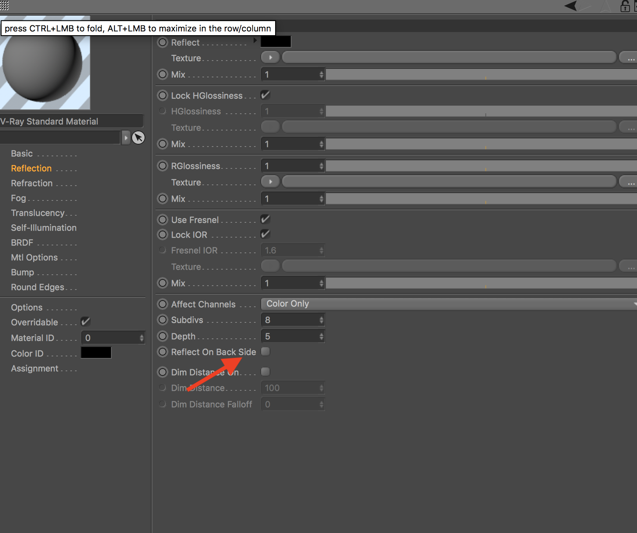Image resolution: width=637 pixels, height=533 pixels.
Task: Click the RGlossiness value stepper arrows
Action: point(321,166)
